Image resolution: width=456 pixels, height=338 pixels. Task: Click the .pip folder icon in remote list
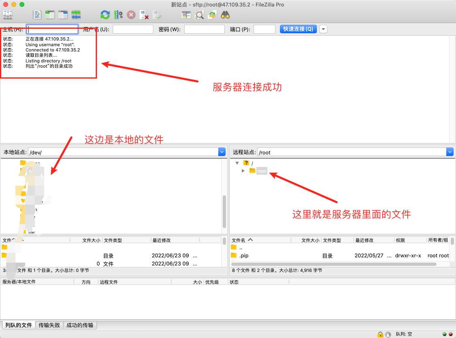pos(234,255)
